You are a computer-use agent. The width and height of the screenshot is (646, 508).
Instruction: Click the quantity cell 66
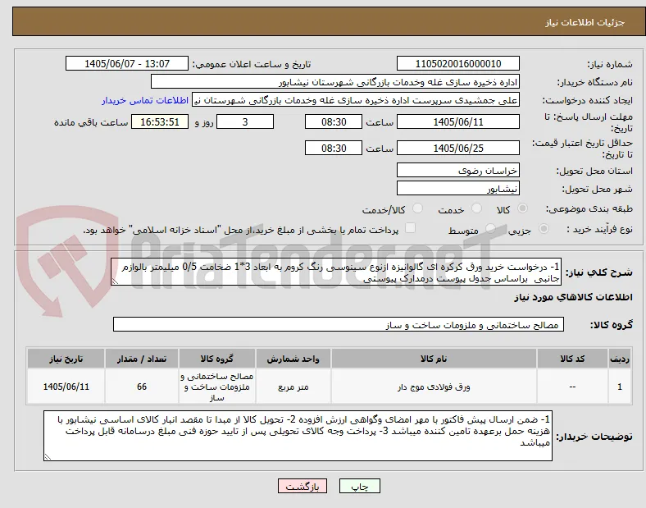click(x=142, y=387)
